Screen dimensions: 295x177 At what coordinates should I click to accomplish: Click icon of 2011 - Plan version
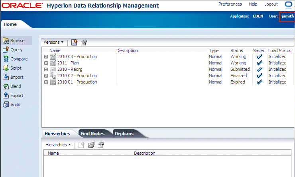[x=53, y=63]
